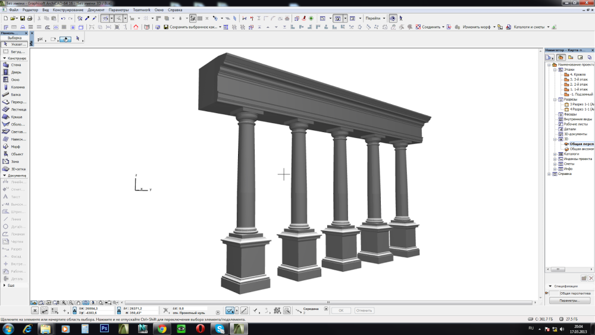Toggle the guide lines button in toolbar
The width and height of the screenshot is (595, 335).
tap(105, 18)
